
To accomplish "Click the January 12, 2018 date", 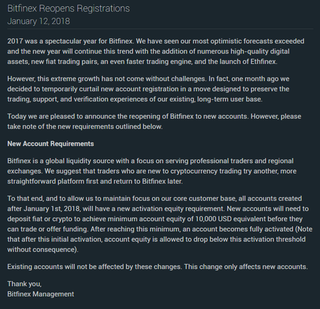I will point(39,21).
